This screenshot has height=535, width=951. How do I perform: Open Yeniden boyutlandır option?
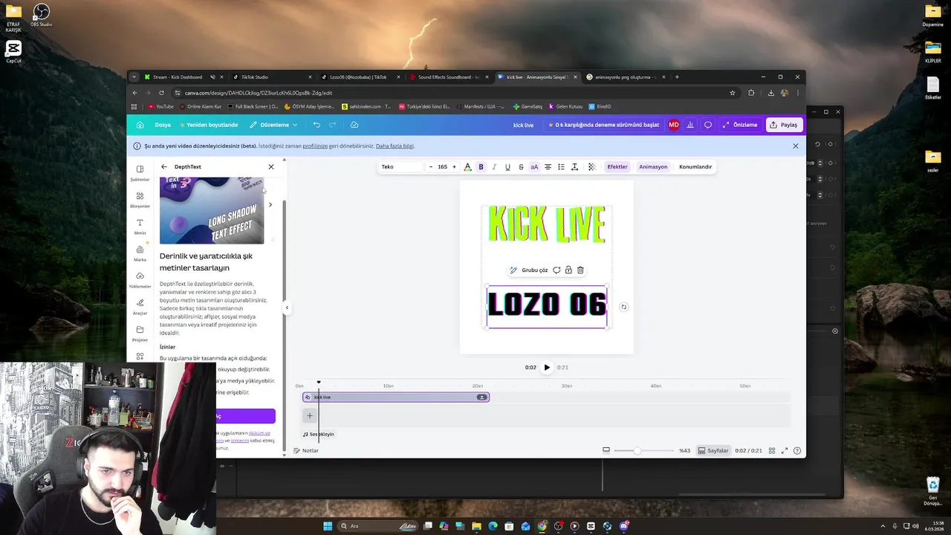click(x=209, y=125)
